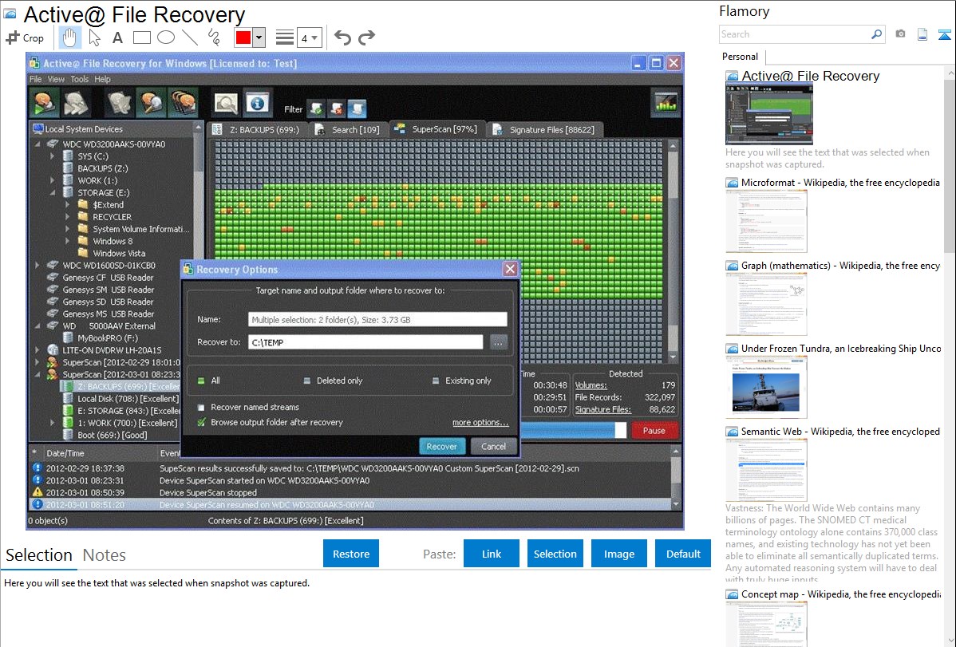Select the Existing only option
956x647 pixels.
(436, 381)
